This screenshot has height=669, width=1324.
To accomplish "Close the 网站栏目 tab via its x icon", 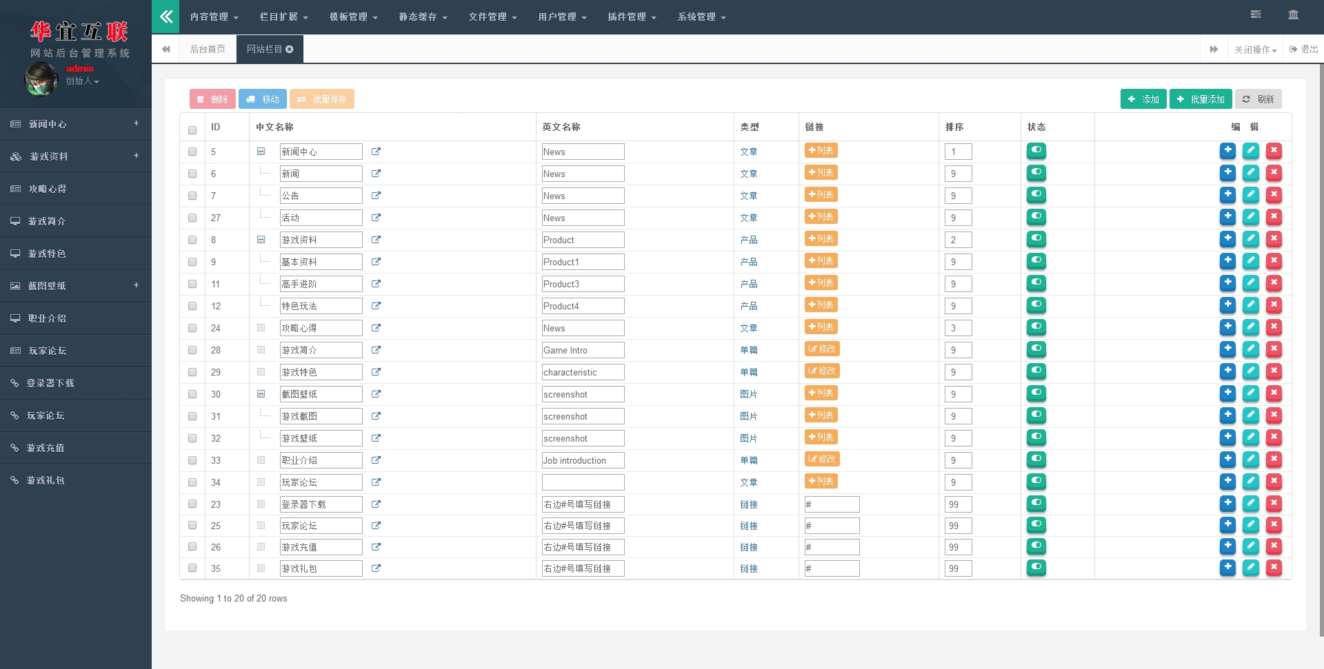I will coord(290,50).
